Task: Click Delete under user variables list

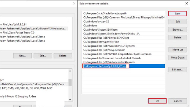Action: (63, 56)
